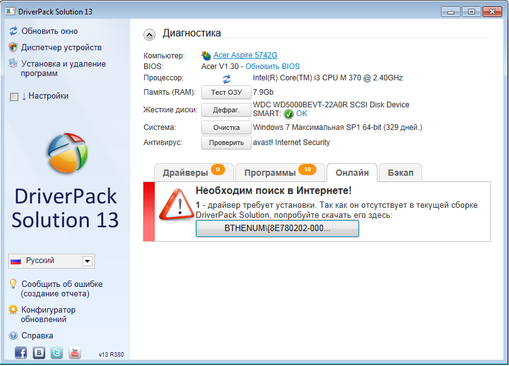Click Сообщить об ошибке link
The image size is (509, 366).
coord(62,289)
